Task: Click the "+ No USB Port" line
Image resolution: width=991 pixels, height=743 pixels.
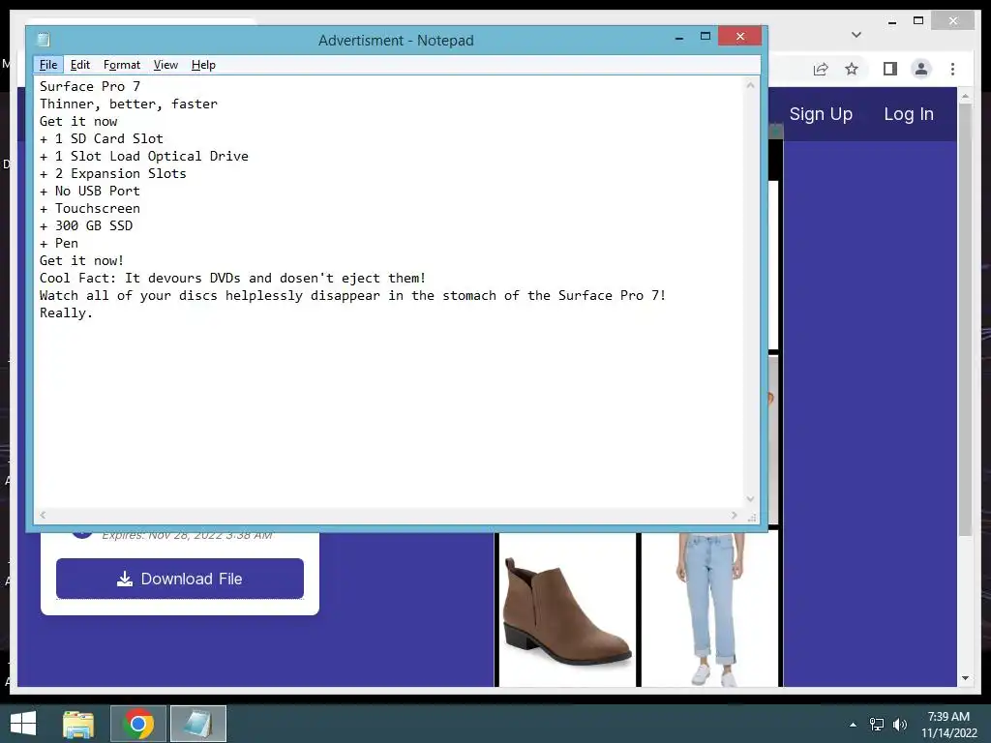Action: 90,191
